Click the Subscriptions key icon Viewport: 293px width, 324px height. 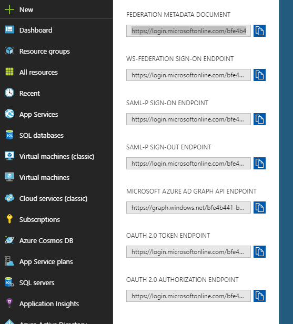coord(9,219)
